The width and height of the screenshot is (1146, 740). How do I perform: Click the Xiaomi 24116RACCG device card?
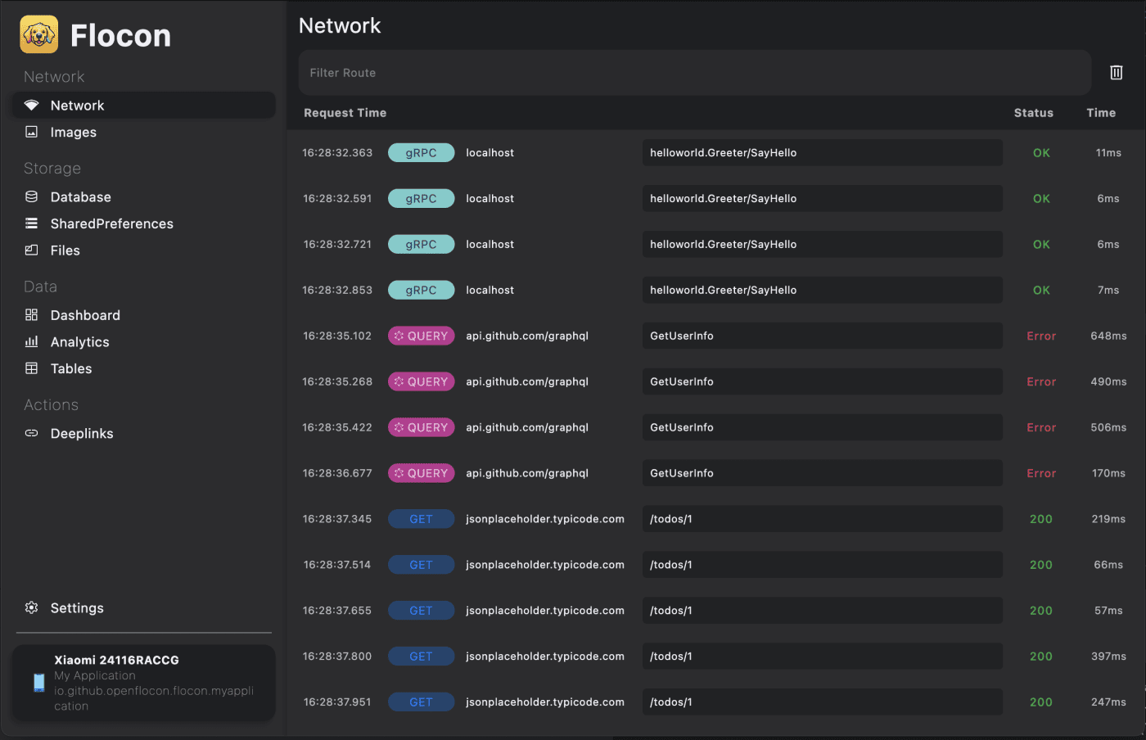click(143, 683)
